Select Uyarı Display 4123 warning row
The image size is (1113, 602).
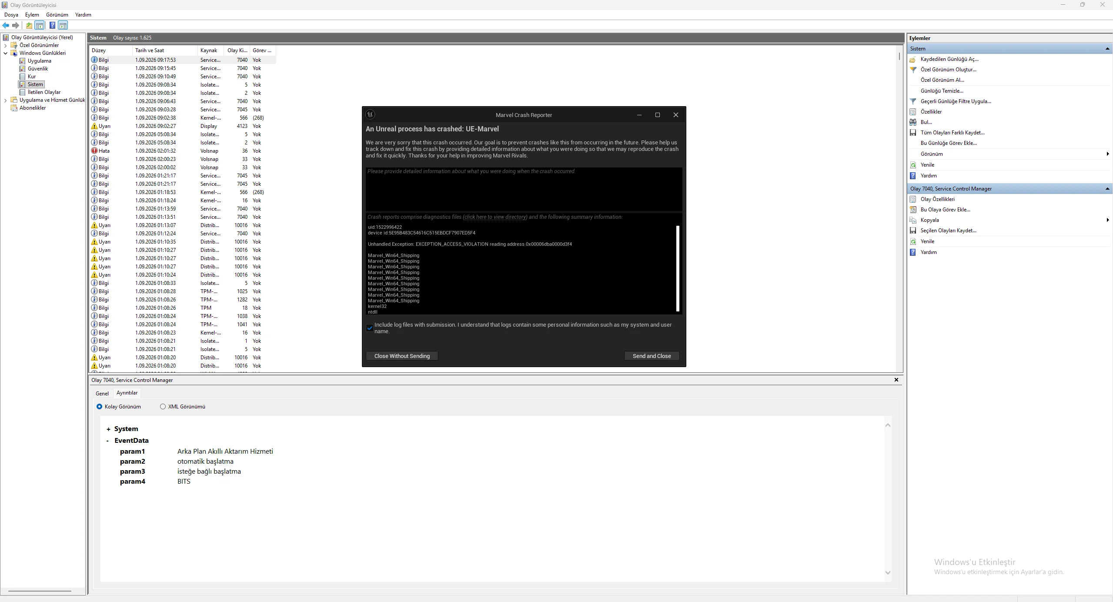click(183, 126)
